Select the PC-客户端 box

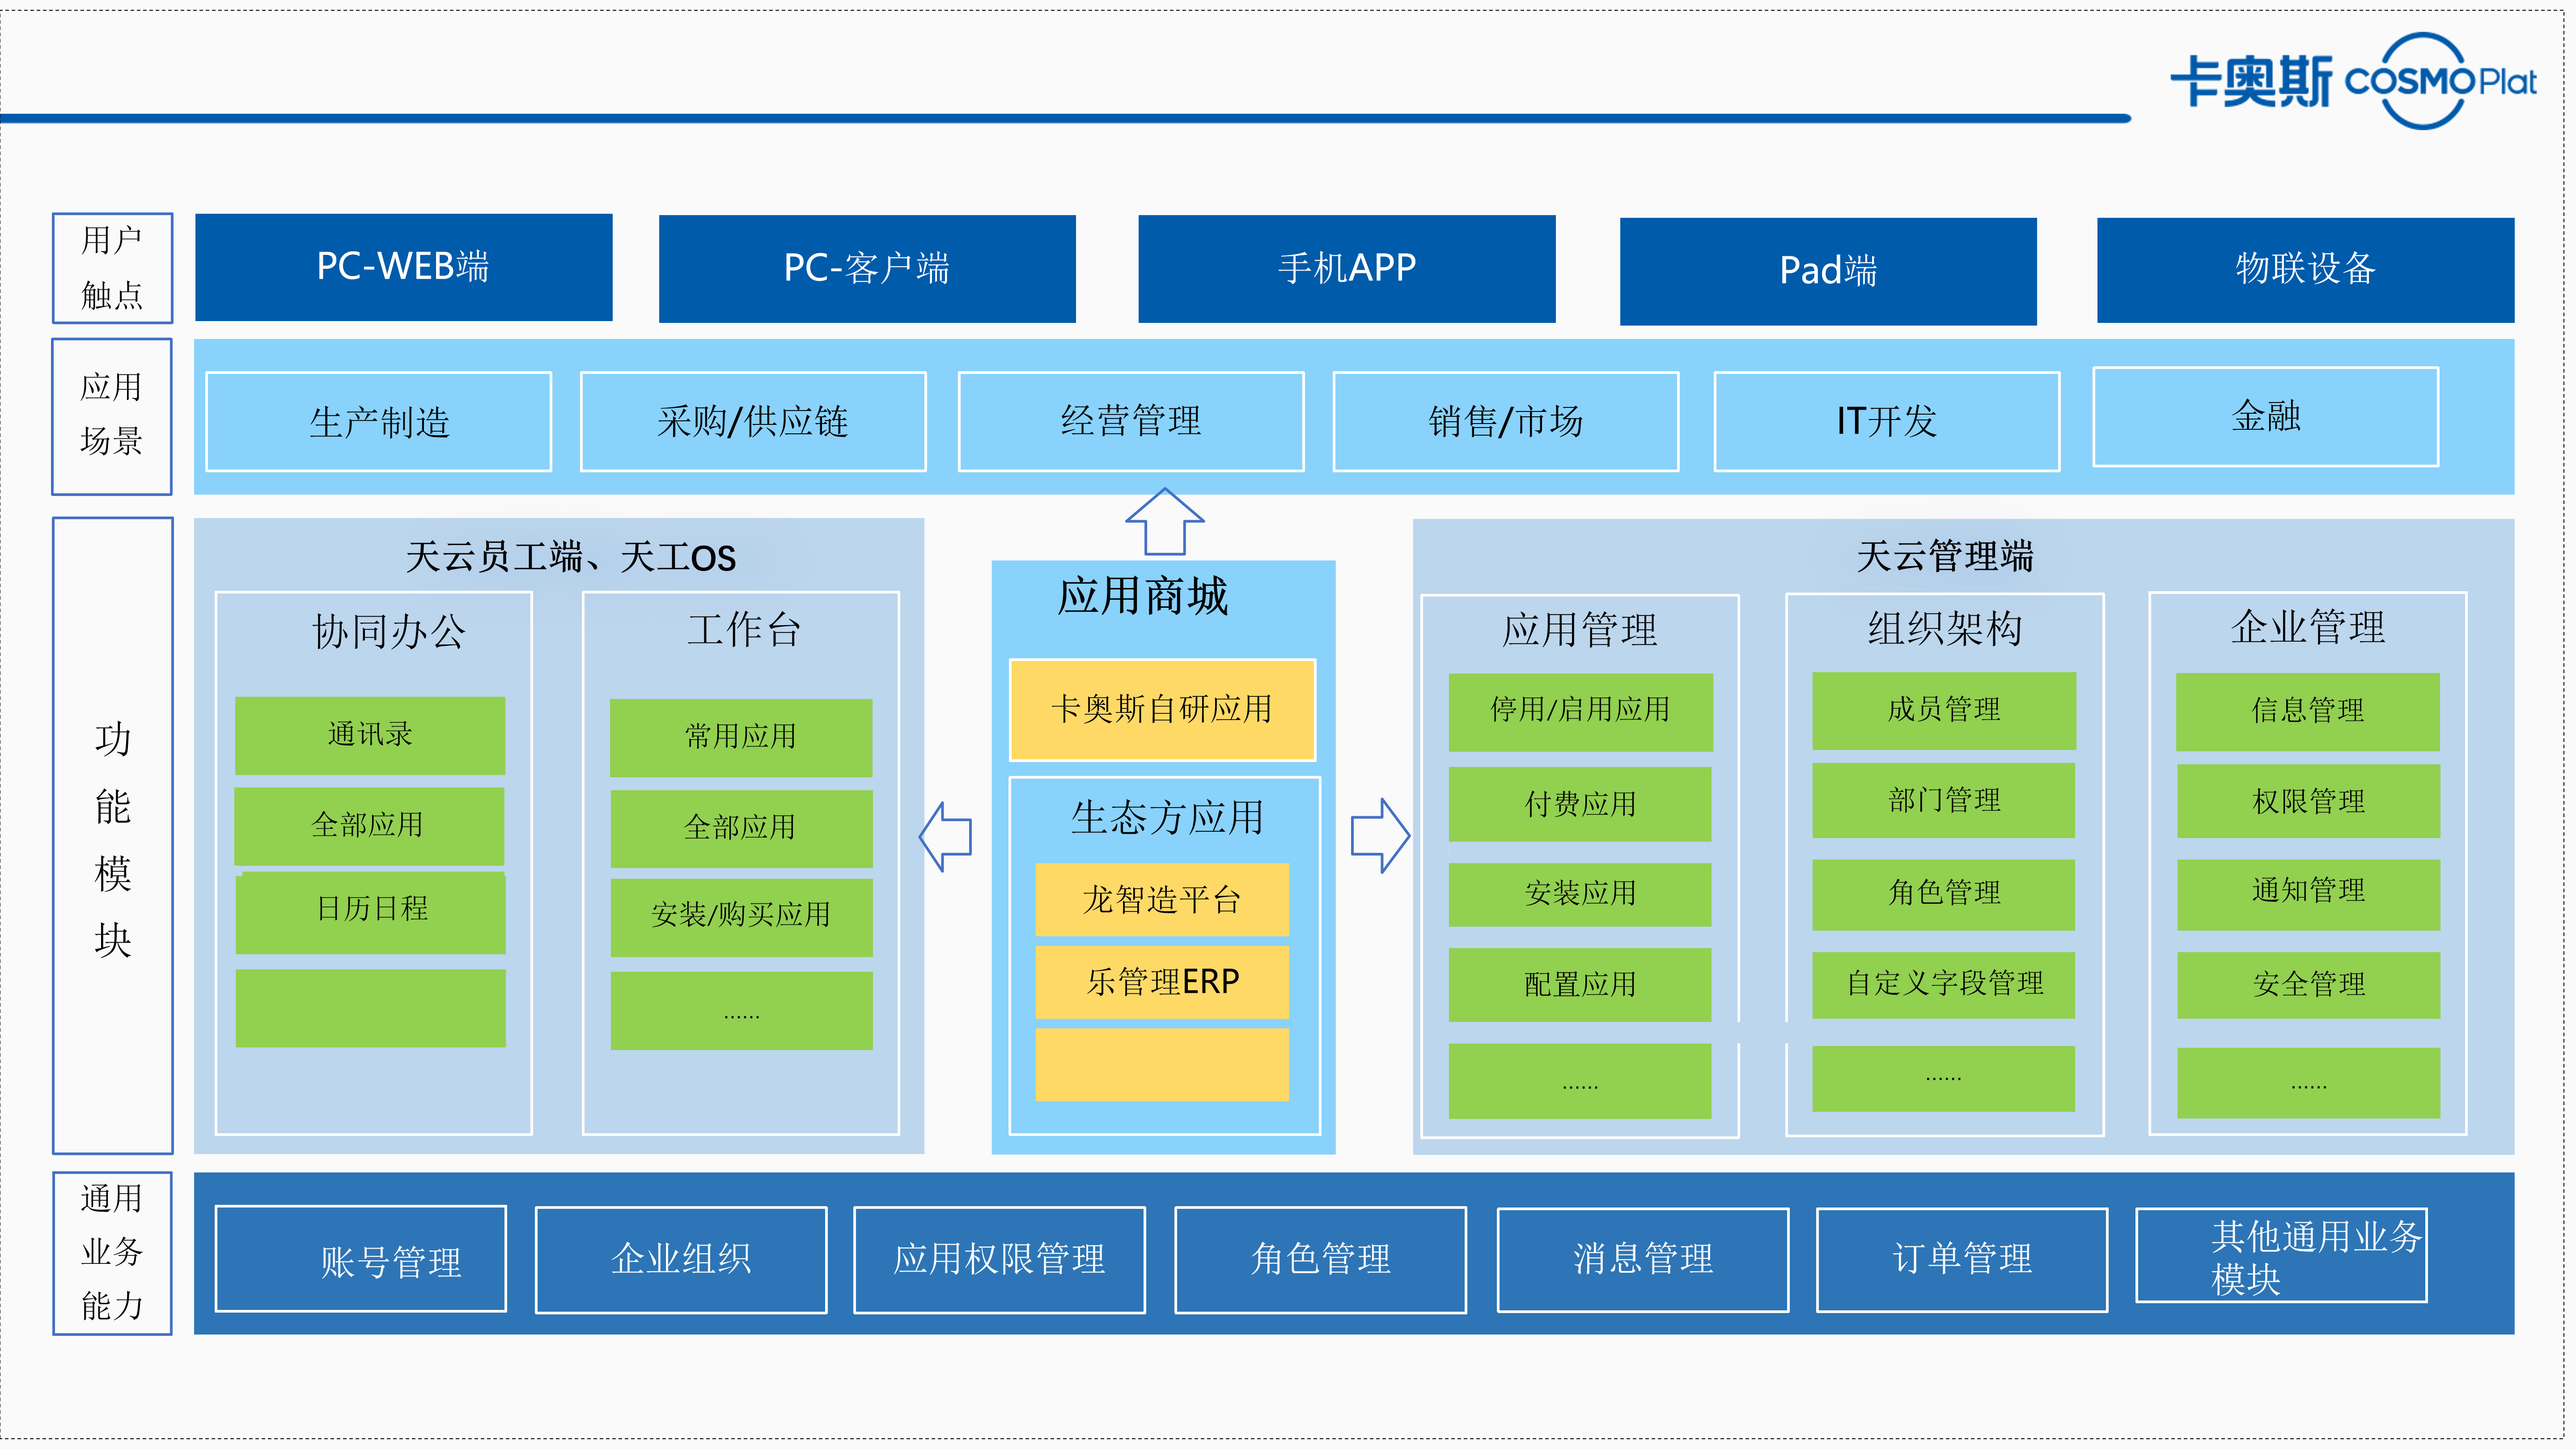pyautogui.click(x=867, y=268)
